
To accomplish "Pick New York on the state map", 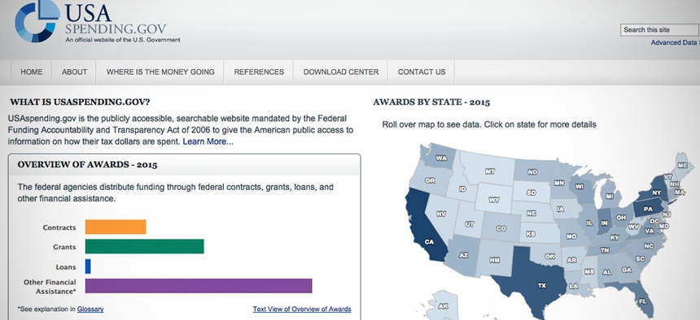I will pyautogui.click(x=654, y=191).
